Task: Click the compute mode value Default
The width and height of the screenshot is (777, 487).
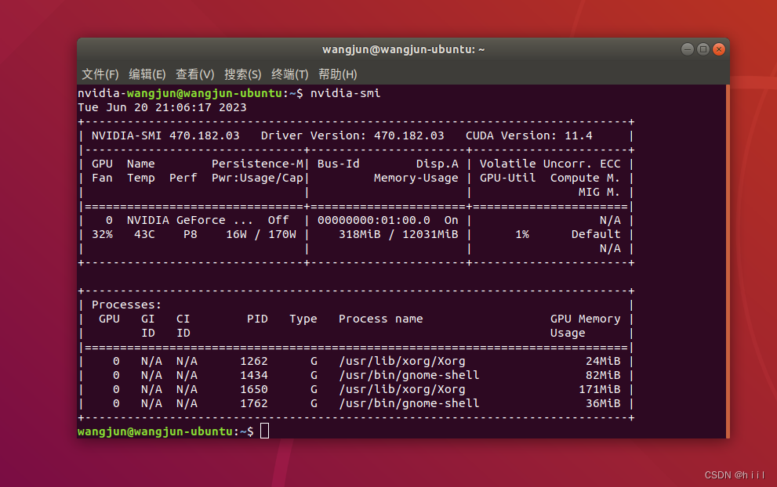Action: [596, 235]
